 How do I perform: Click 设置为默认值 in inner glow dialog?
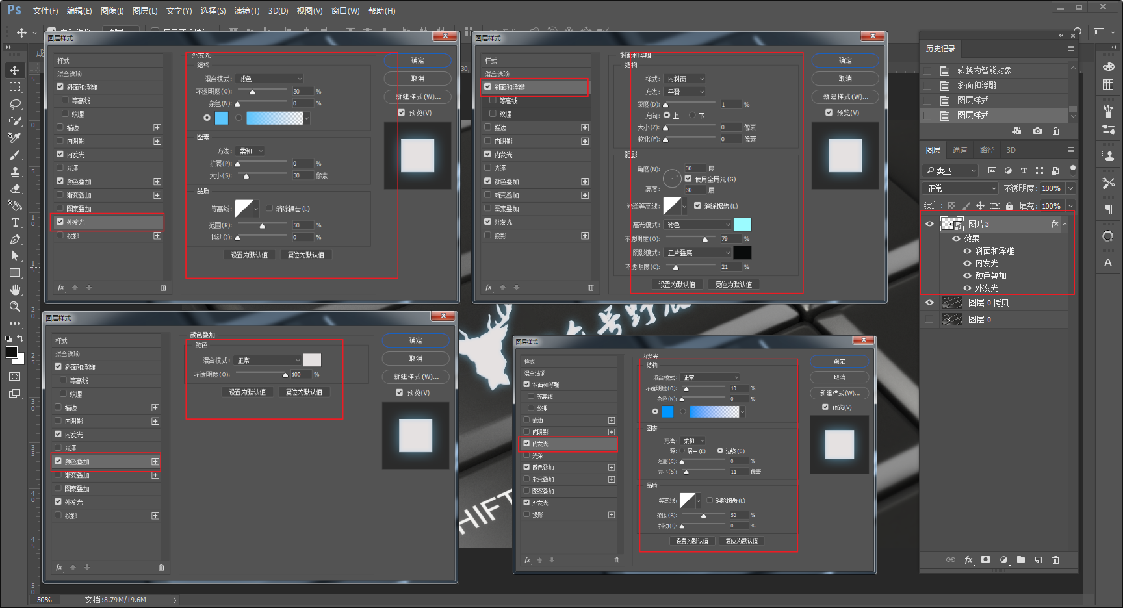pos(692,541)
